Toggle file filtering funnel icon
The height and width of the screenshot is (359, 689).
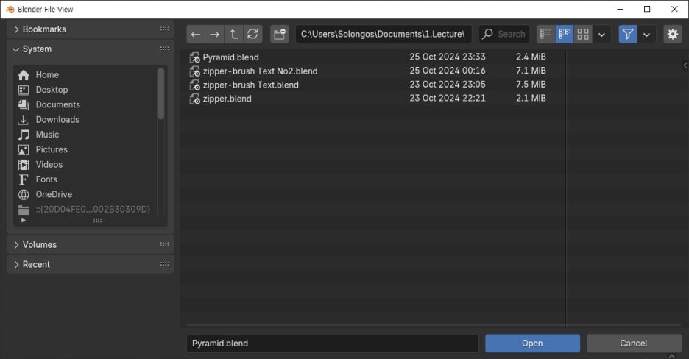[628, 35]
